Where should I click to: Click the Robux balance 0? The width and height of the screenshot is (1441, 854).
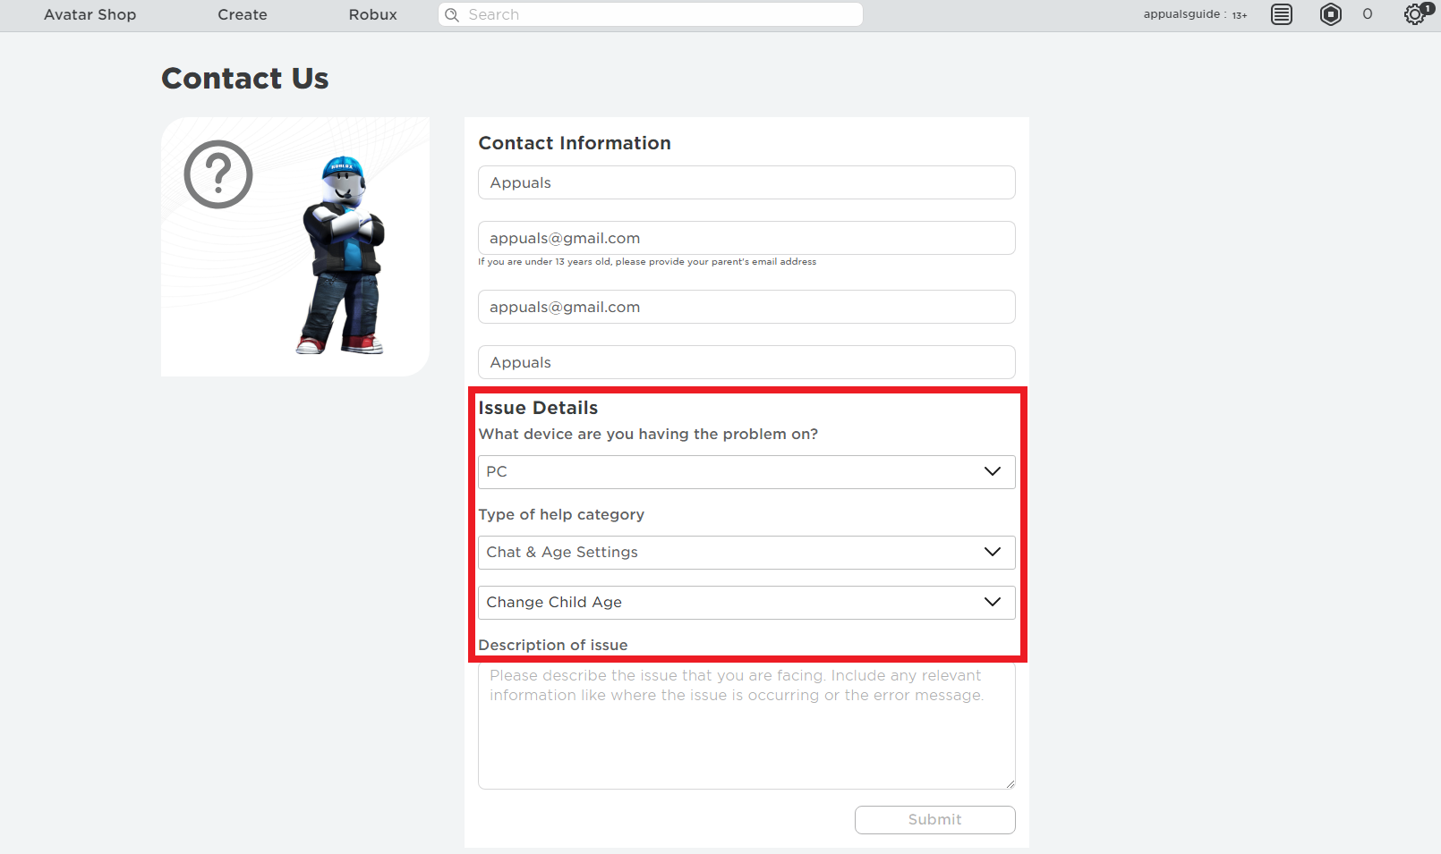coord(1368,14)
